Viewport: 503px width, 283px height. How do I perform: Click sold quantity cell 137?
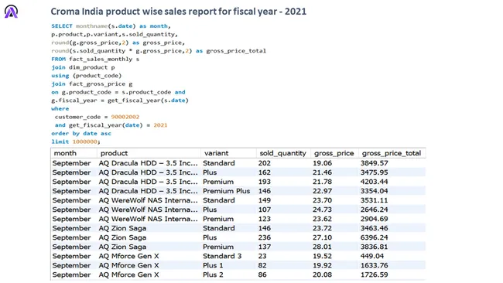265,247
